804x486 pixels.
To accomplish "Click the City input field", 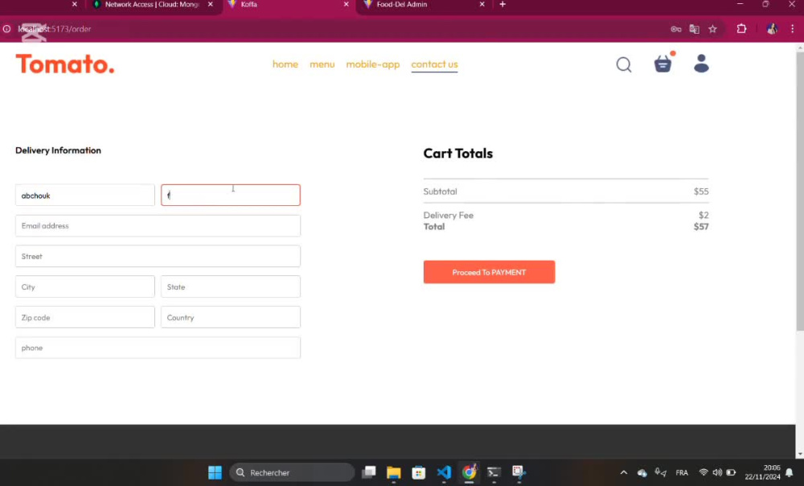I will 85,287.
